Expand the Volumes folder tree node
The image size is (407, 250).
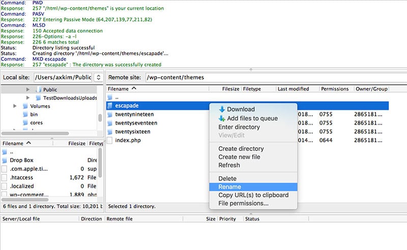15,106
